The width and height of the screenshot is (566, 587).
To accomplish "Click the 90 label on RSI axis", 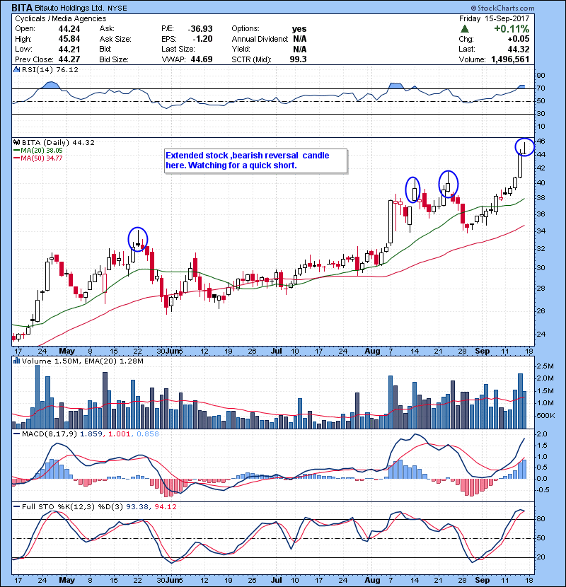I will 541,76.
